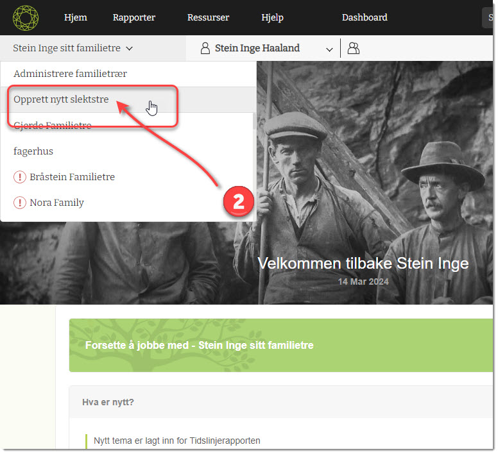The image size is (498, 454).
Task: Choose Opprett nytt slektstre
Action: (61, 99)
